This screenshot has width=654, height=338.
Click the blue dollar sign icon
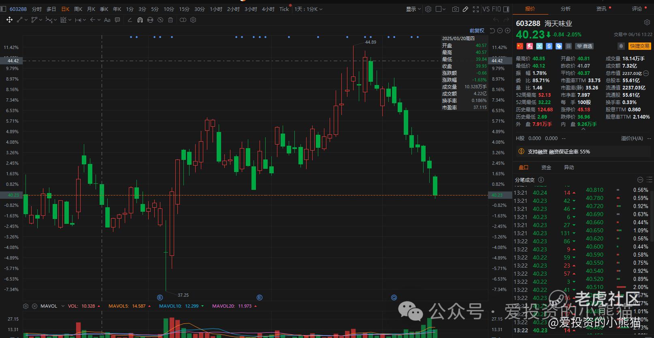(x=549, y=46)
